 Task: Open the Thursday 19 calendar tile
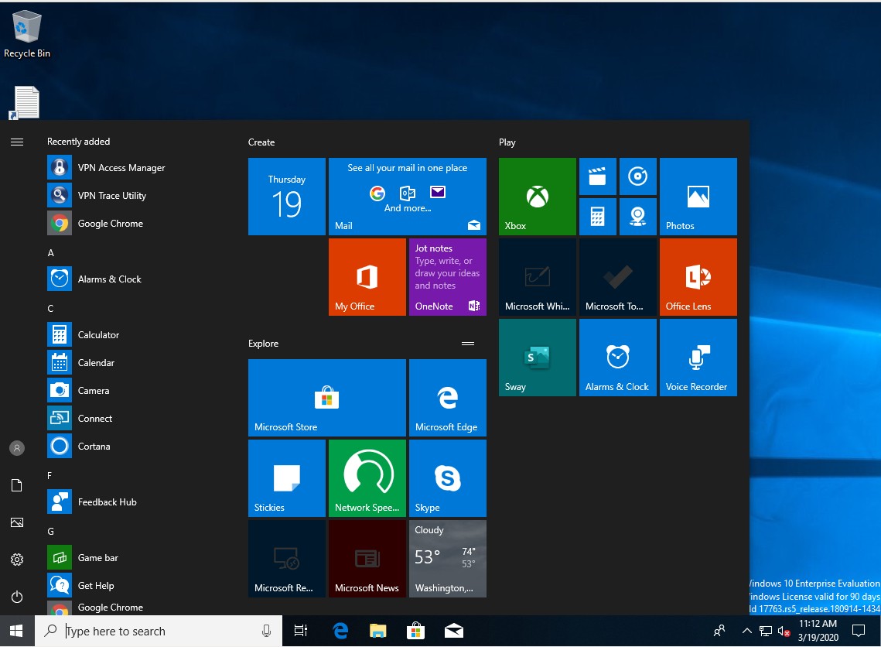coord(286,196)
